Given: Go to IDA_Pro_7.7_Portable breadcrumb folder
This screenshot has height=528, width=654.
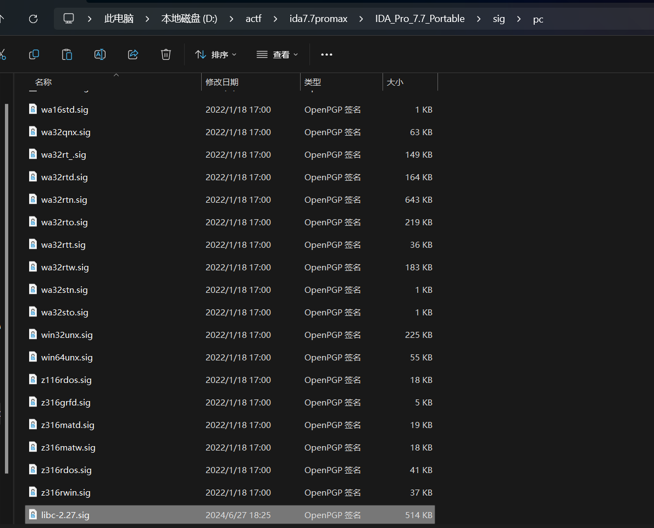Looking at the screenshot, I should (x=420, y=19).
